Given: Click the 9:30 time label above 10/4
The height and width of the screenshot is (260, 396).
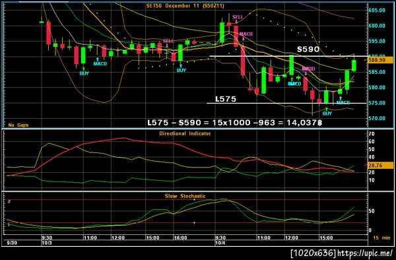Looking at the screenshot, I should [220, 238].
